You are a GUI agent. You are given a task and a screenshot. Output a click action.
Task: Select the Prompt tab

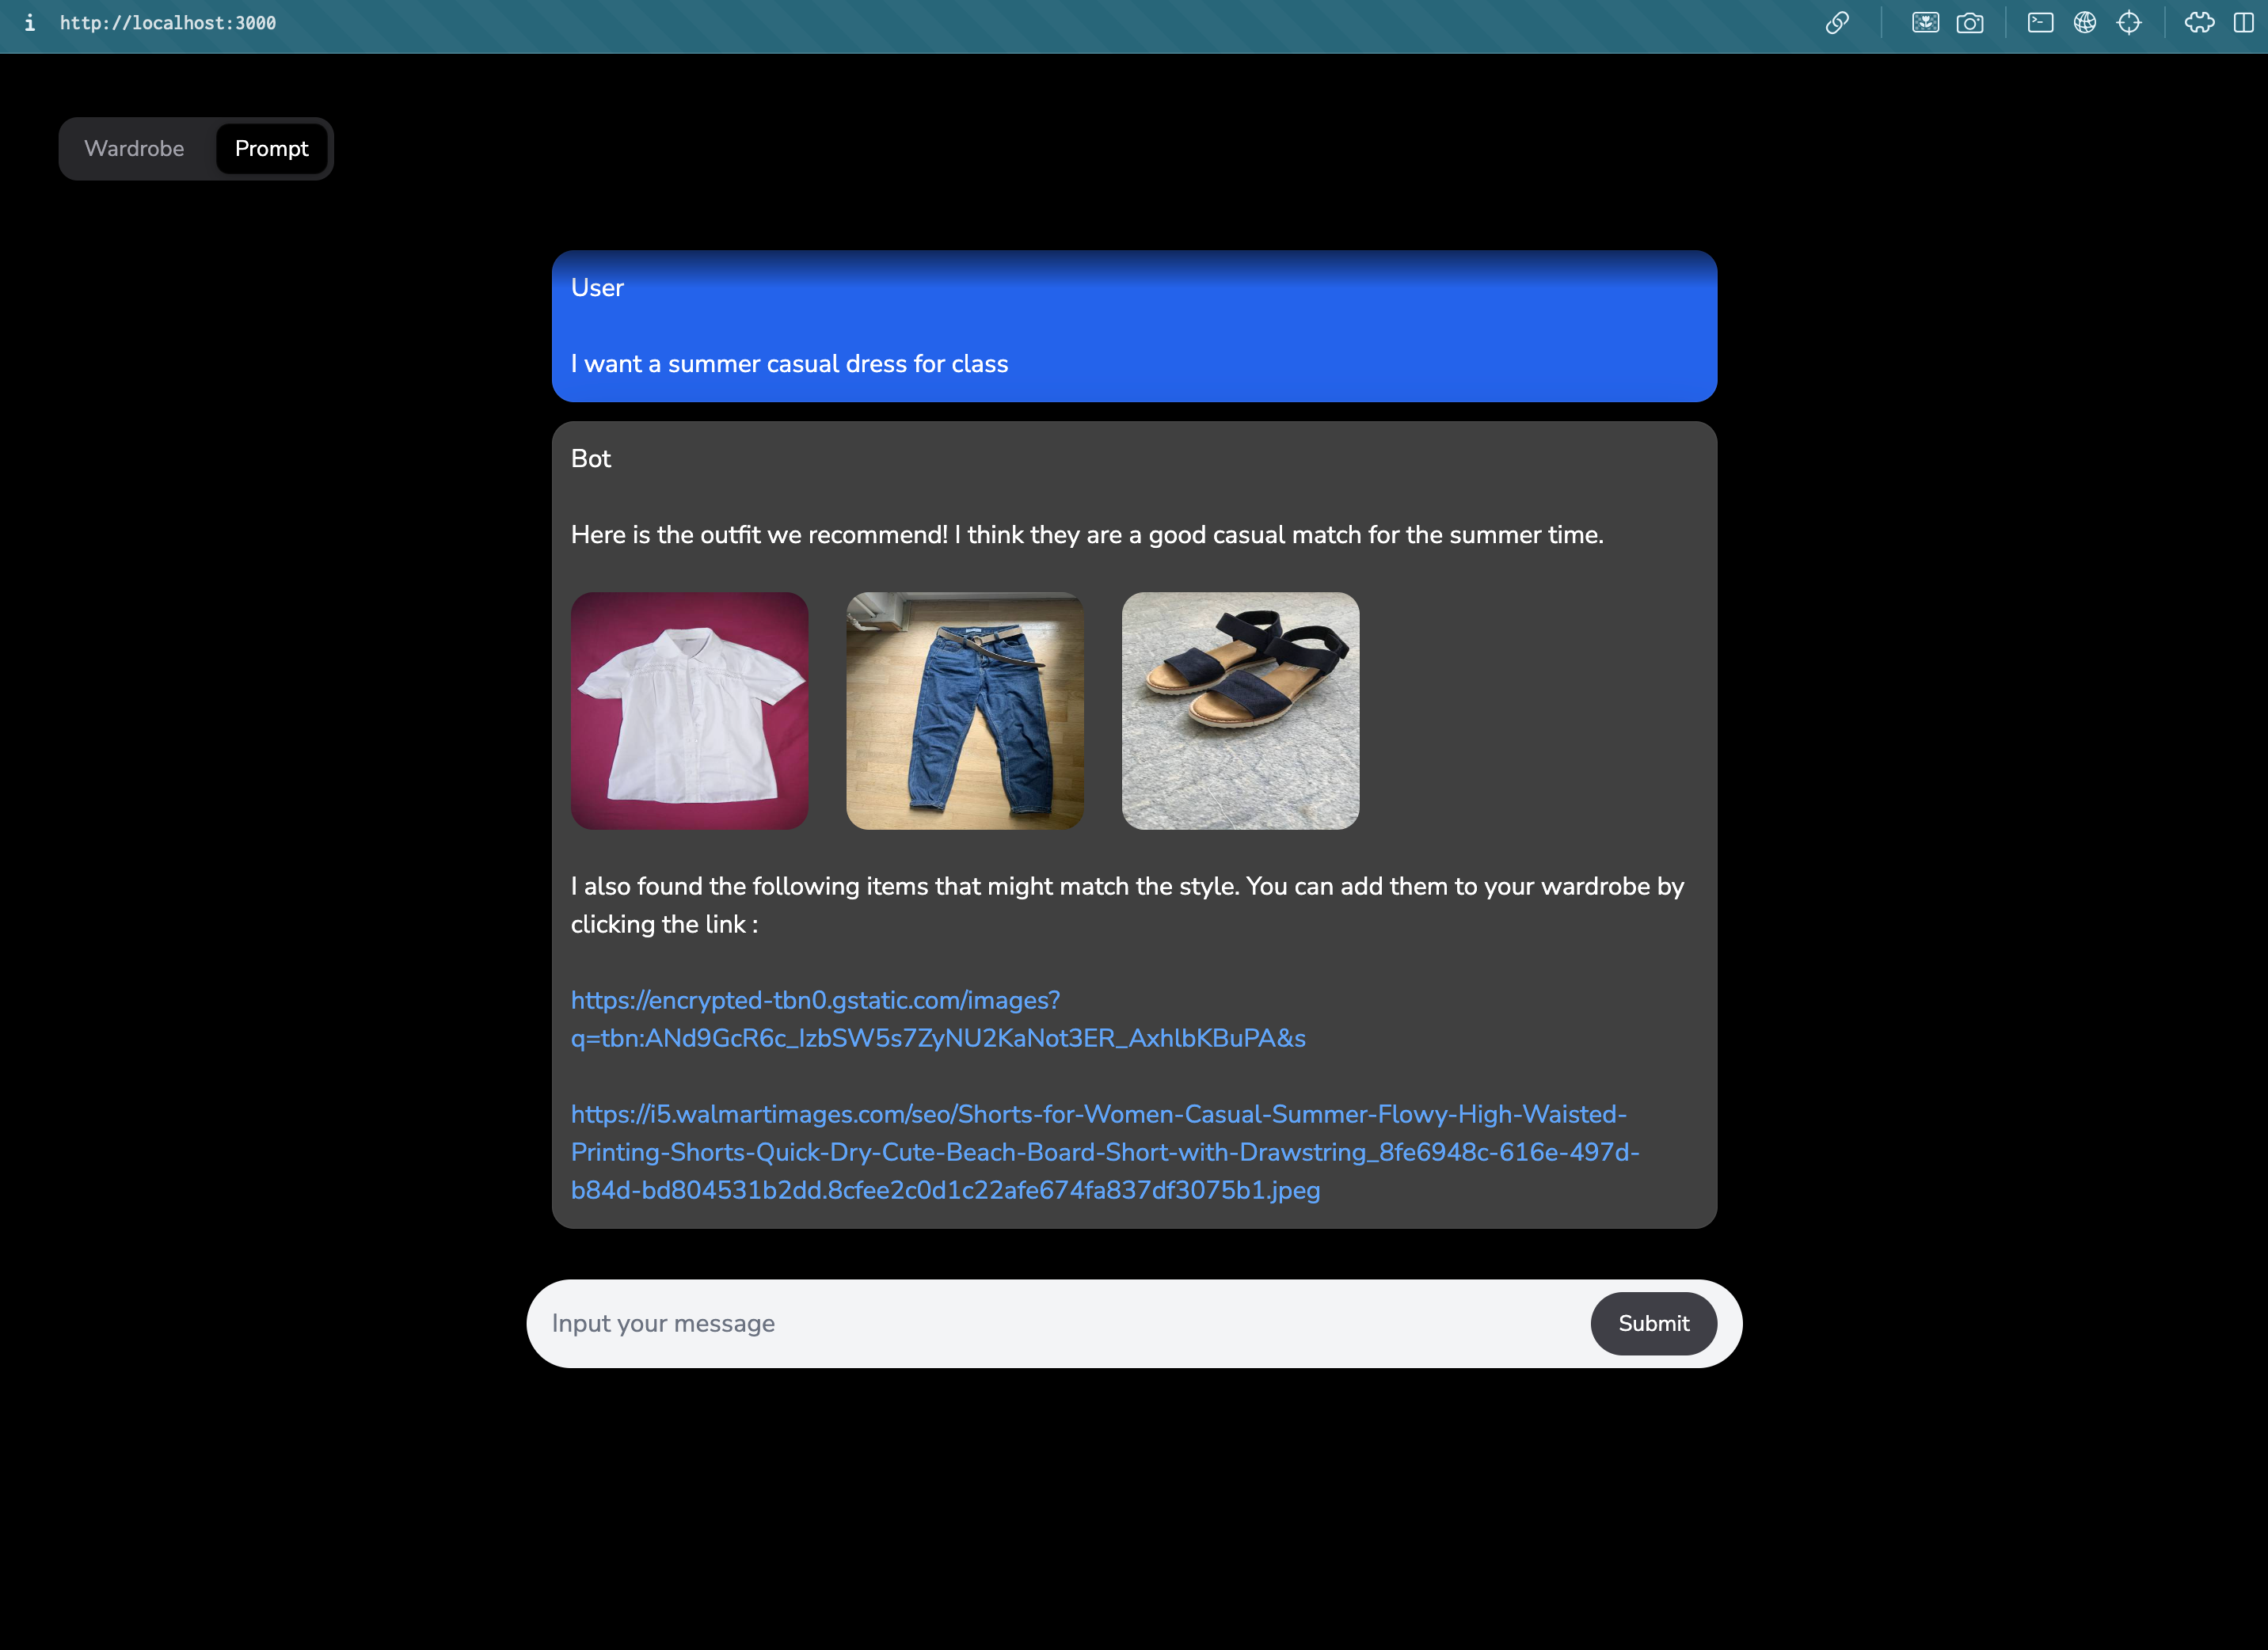(271, 149)
